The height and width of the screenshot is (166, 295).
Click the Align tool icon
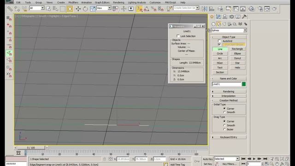click(x=212, y=9)
